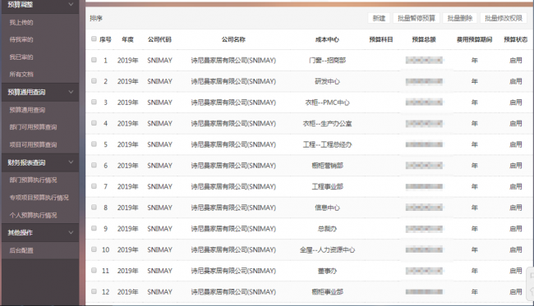The height and width of the screenshot is (306, 534).
Task: Tick the checkbox for row 12 橱柜事业部
Action: click(x=94, y=291)
